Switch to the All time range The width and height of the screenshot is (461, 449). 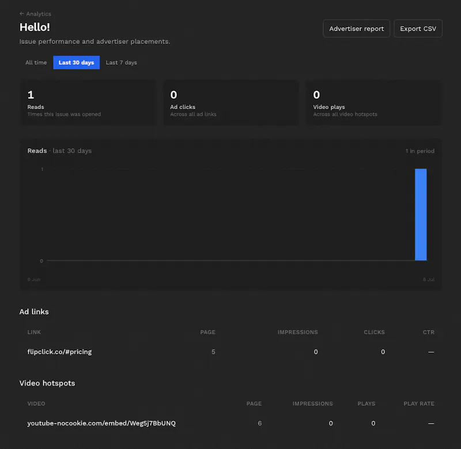(x=36, y=62)
